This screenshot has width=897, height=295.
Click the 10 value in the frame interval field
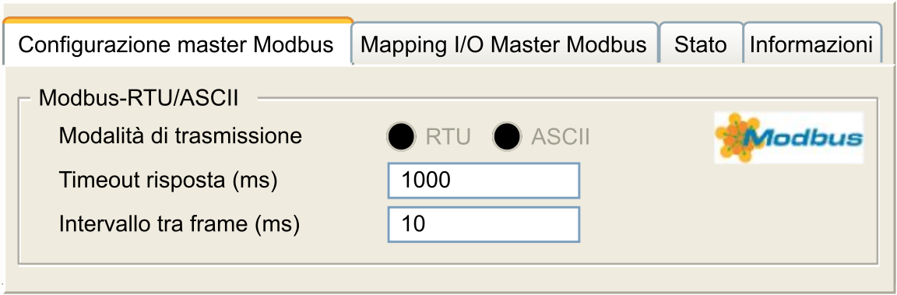pos(413,225)
